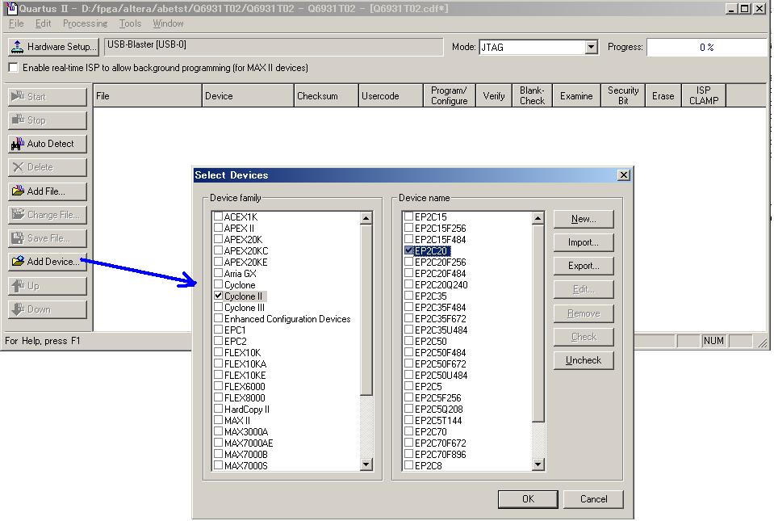The height and width of the screenshot is (521, 774).
Task: Click the Checksum column header
Action: pos(326,96)
